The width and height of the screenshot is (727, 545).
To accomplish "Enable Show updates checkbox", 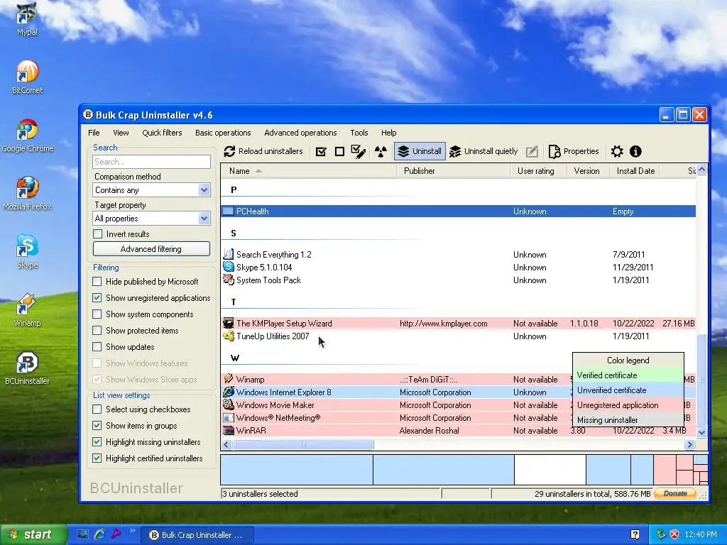I will click(x=97, y=346).
